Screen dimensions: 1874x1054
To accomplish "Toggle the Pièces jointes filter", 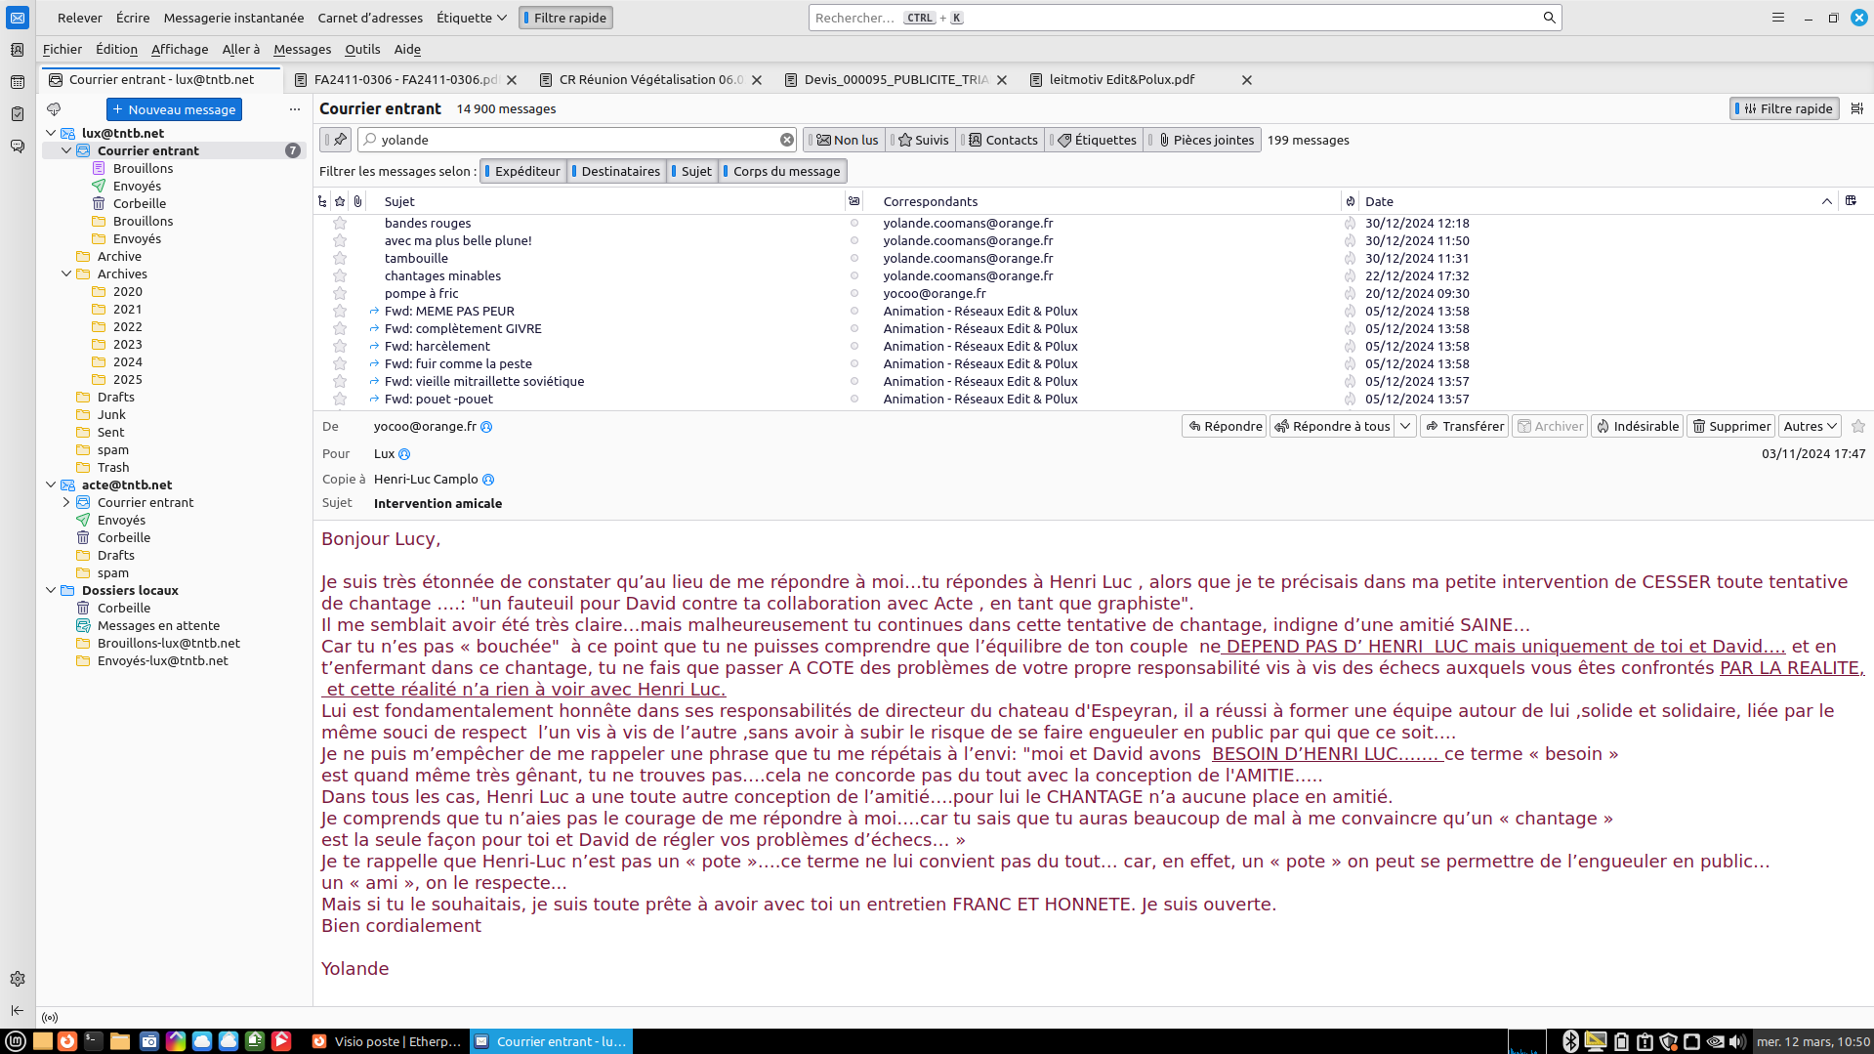I will tap(1205, 140).
